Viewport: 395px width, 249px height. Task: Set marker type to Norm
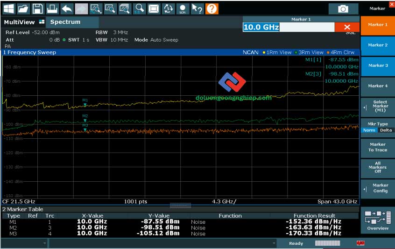[369, 130]
